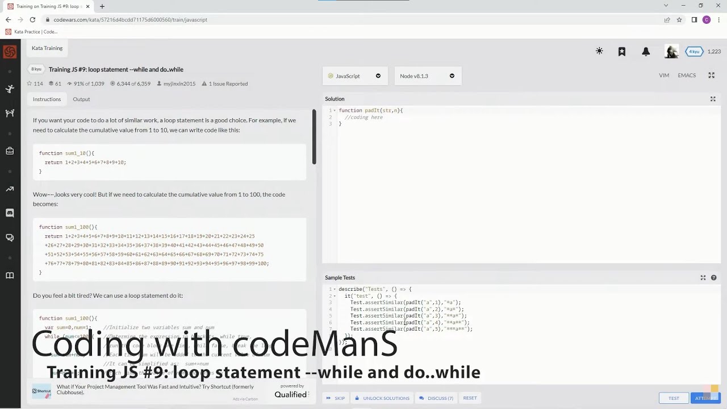Viewport: 727px width, 409px height.
Task: Click into the Solution code editor
Action: click(521, 185)
